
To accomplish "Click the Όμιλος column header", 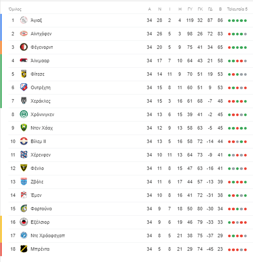I will pos(15,9).
